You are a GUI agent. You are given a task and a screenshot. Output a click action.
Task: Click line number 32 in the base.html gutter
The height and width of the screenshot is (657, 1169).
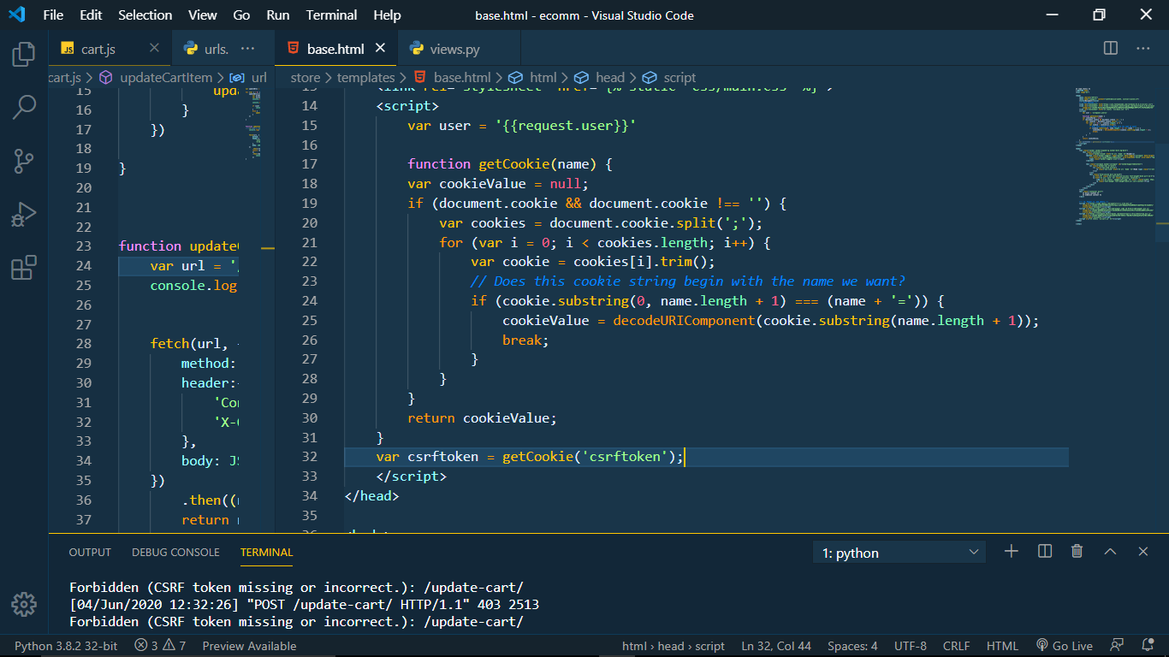[309, 457]
